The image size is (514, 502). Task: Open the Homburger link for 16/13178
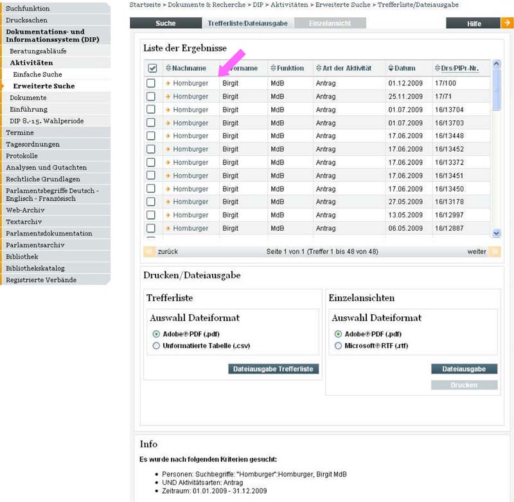[190, 202]
